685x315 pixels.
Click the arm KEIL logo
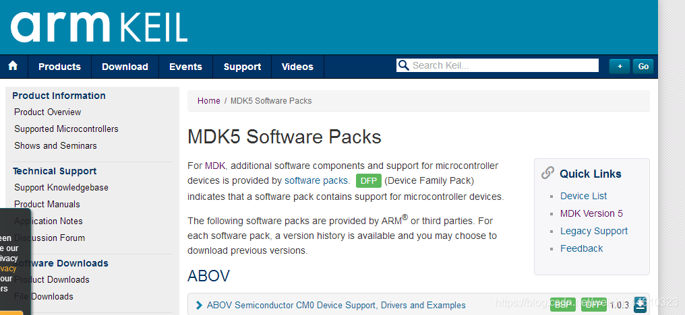99,27
